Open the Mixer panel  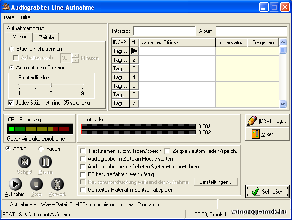coord(267,134)
